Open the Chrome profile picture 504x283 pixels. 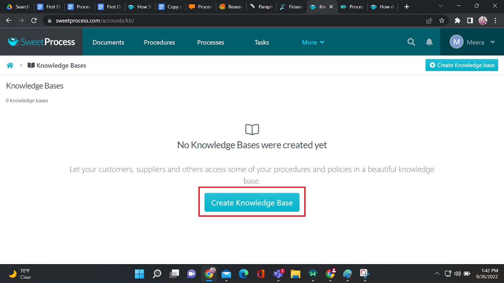[483, 20]
